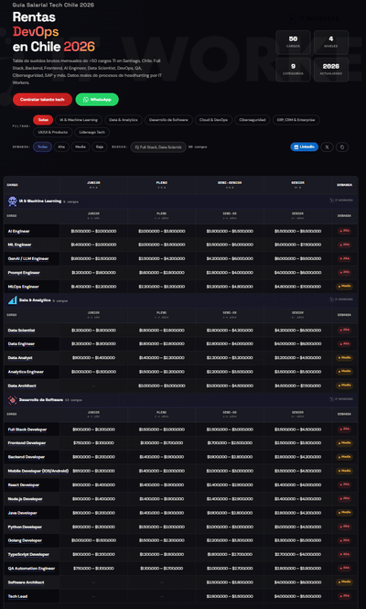
Task: Toggle the Media demand filter
Action: coord(81,147)
